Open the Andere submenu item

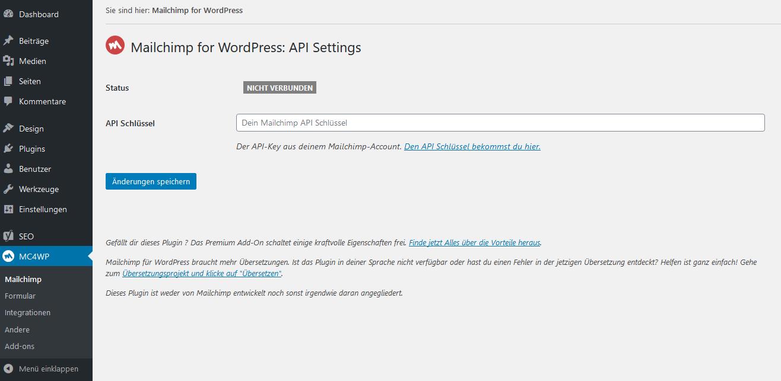17,329
